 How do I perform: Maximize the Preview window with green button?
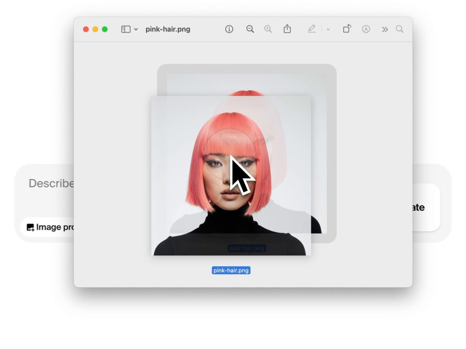point(104,29)
